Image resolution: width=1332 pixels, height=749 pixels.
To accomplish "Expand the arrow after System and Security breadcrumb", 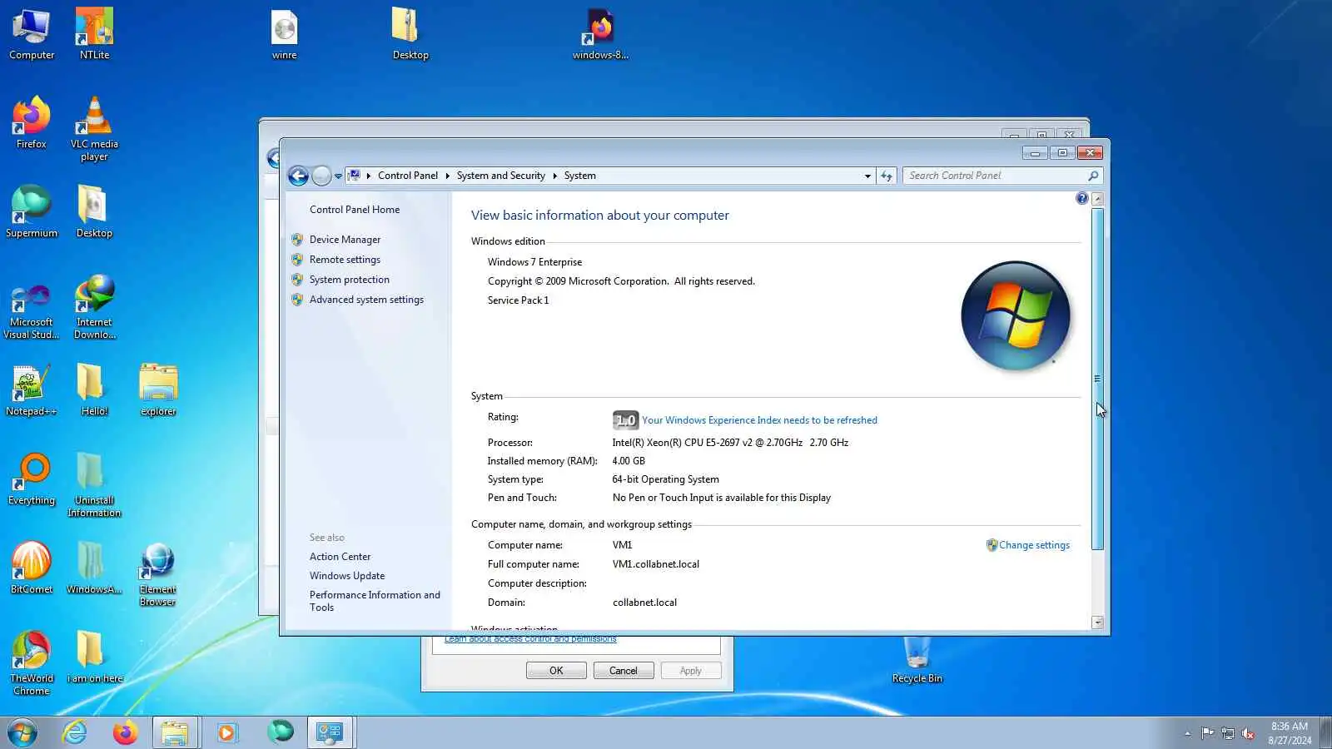I will (x=554, y=176).
